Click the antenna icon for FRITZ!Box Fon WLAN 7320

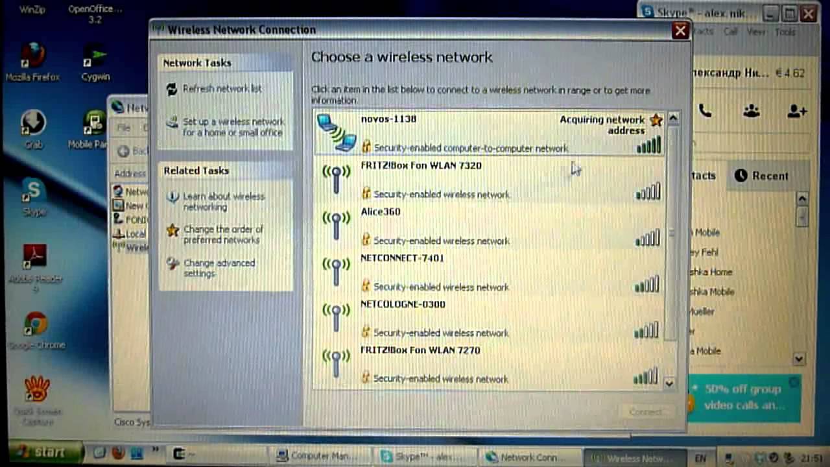336,178
